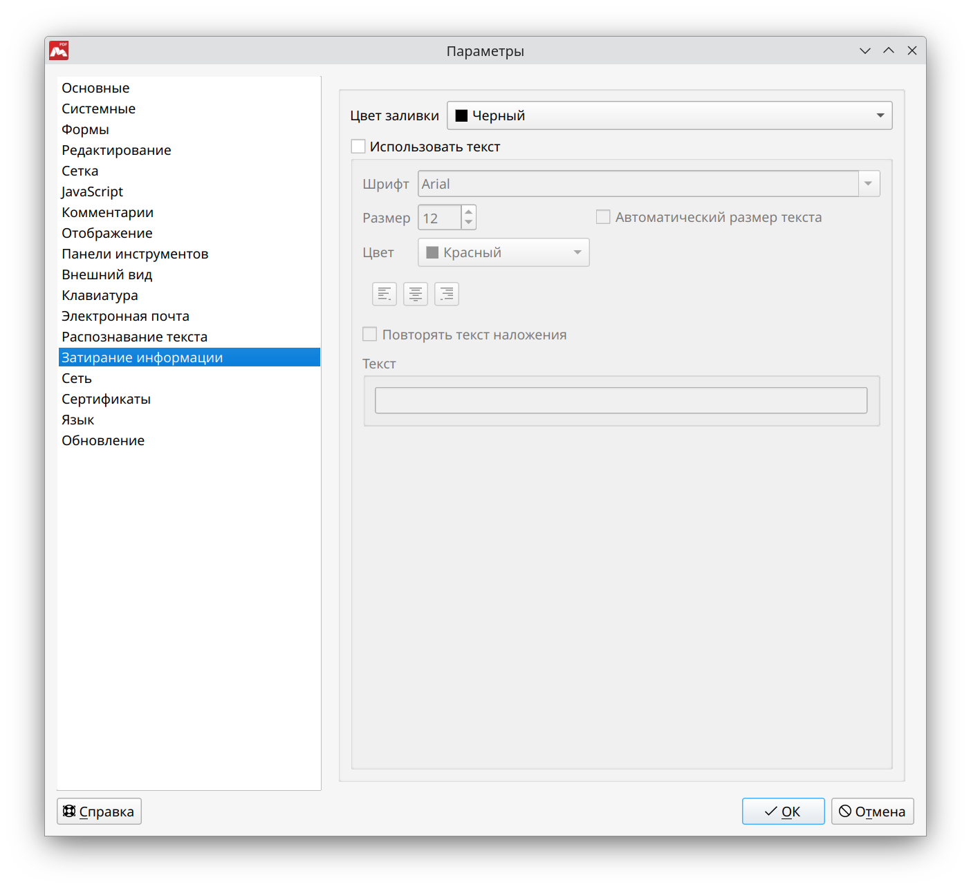The image size is (971, 889).
Task: Click the titlebar up chevron icon
Action: pos(889,50)
